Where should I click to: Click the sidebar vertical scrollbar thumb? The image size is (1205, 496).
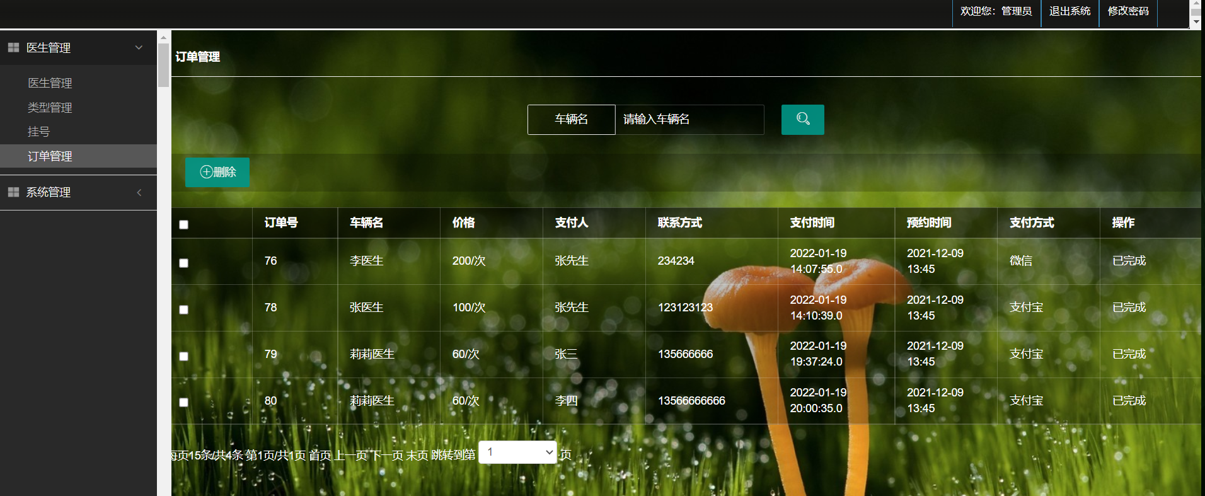(x=163, y=64)
